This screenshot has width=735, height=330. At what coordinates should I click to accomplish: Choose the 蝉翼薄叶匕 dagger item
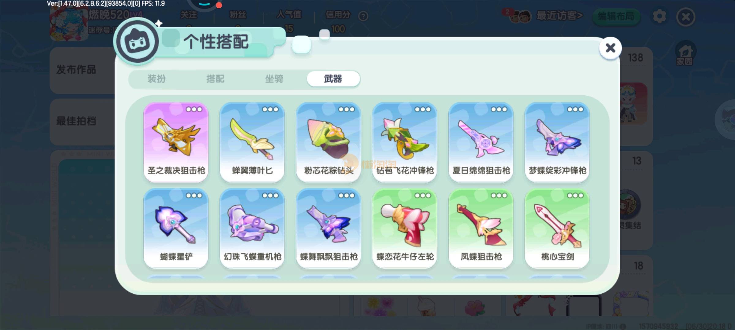click(x=252, y=142)
